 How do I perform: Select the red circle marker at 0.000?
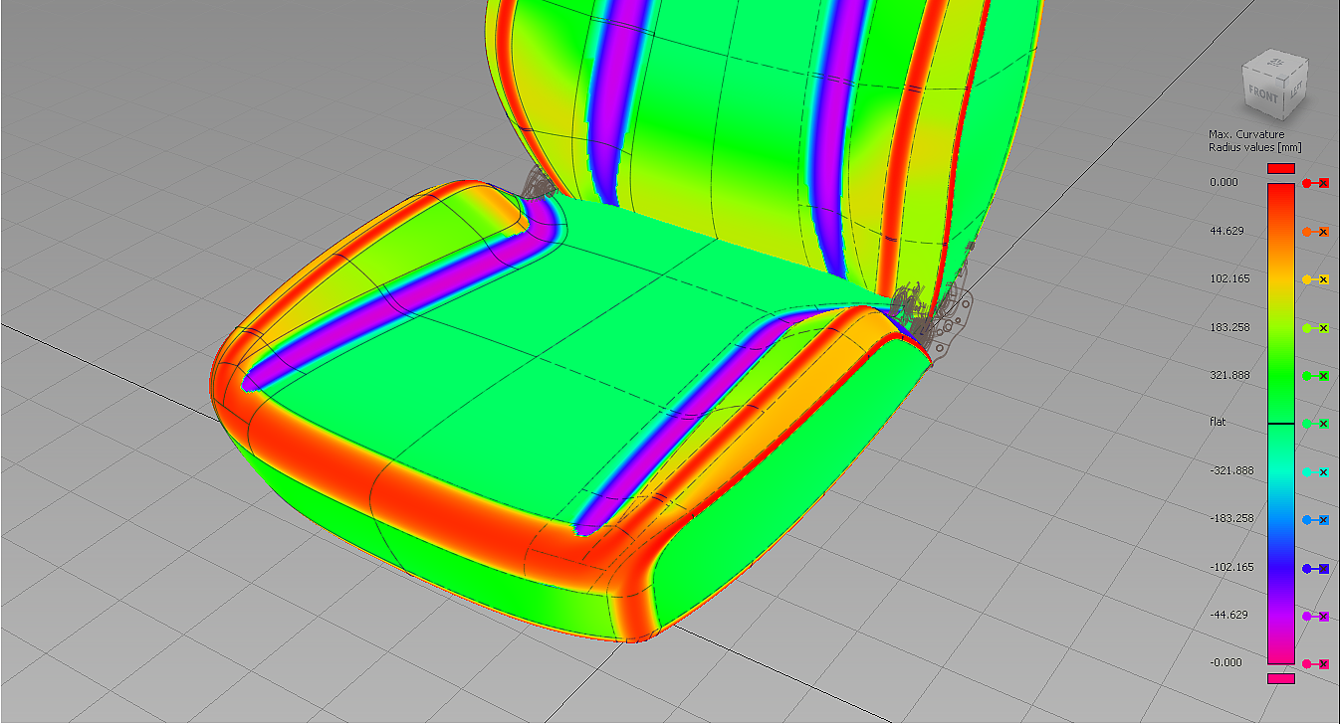pos(1306,184)
